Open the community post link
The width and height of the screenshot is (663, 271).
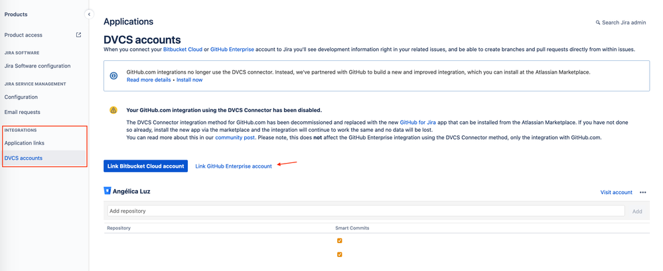point(235,138)
